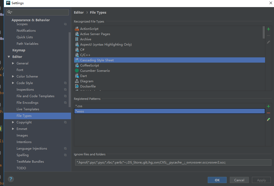Click the Ignore files and folders field
Screen dimensions: 274x186
173,162
